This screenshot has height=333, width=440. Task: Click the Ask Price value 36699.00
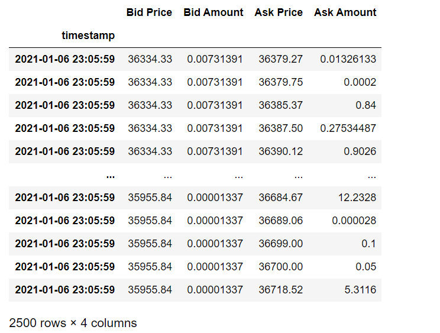[x=280, y=244]
